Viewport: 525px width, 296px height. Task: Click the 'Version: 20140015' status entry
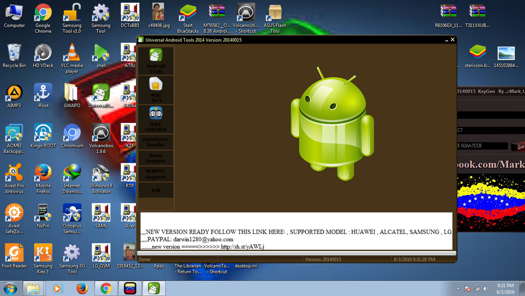point(323,259)
